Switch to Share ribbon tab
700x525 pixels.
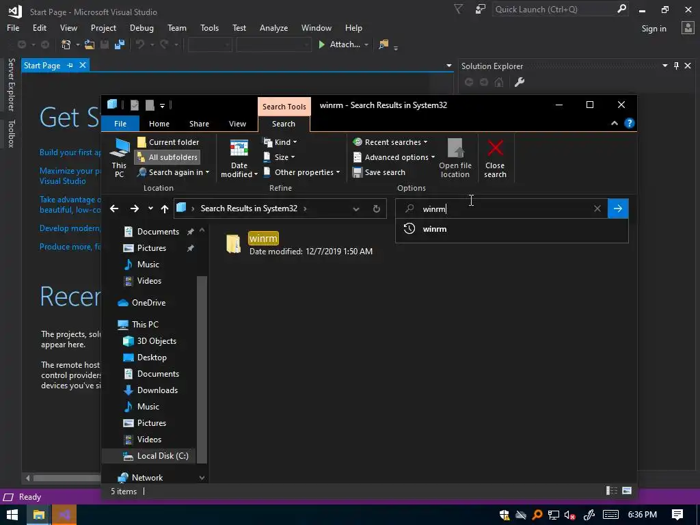click(x=199, y=124)
